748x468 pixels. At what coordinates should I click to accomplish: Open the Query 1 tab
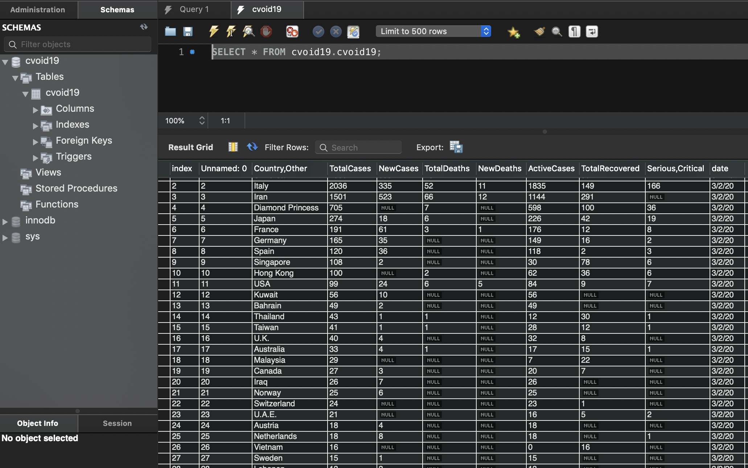(193, 9)
